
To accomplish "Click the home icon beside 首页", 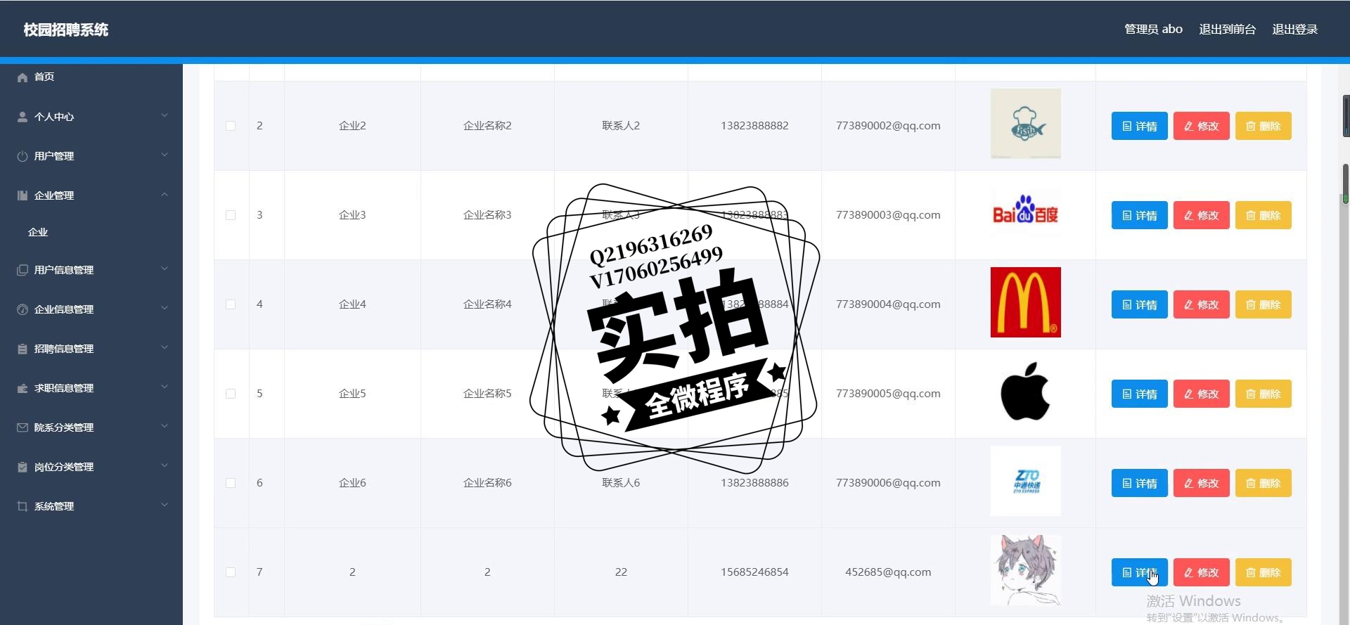I will (x=22, y=77).
